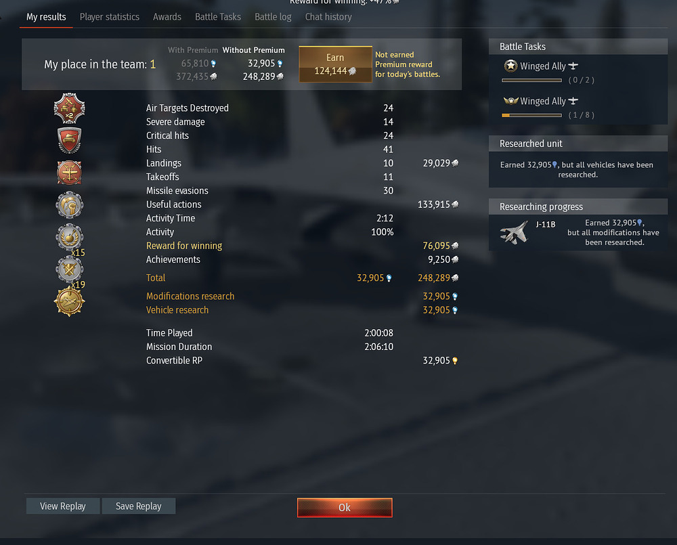Click the x2 red cross-shaped award medal
677x545 pixels.
point(69,108)
